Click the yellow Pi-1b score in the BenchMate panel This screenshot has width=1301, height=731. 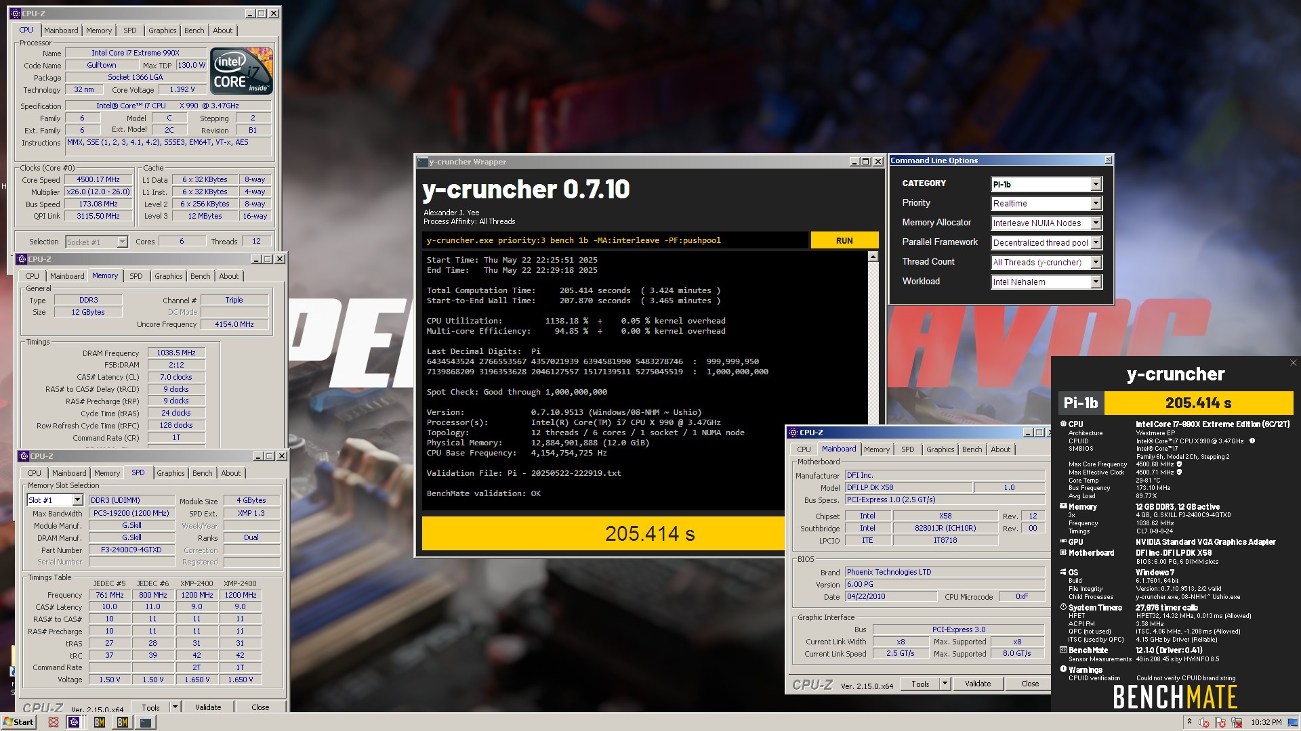point(1198,403)
